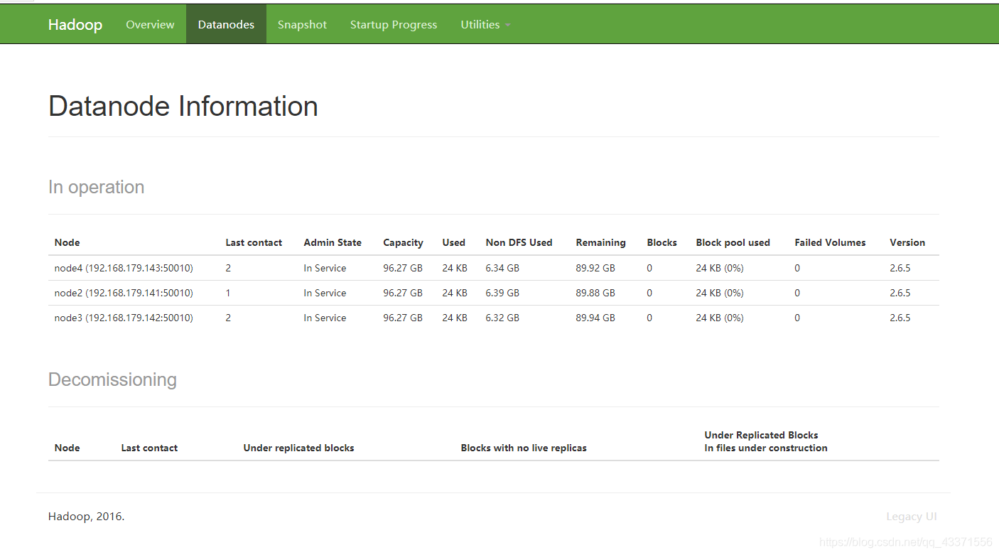Select the Datanodes tab

coord(226,25)
